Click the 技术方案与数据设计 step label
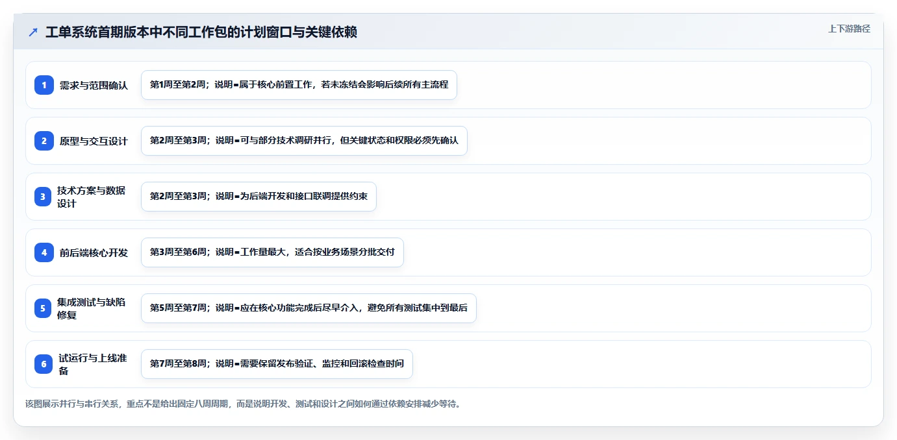This screenshot has width=897, height=440. (92, 197)
